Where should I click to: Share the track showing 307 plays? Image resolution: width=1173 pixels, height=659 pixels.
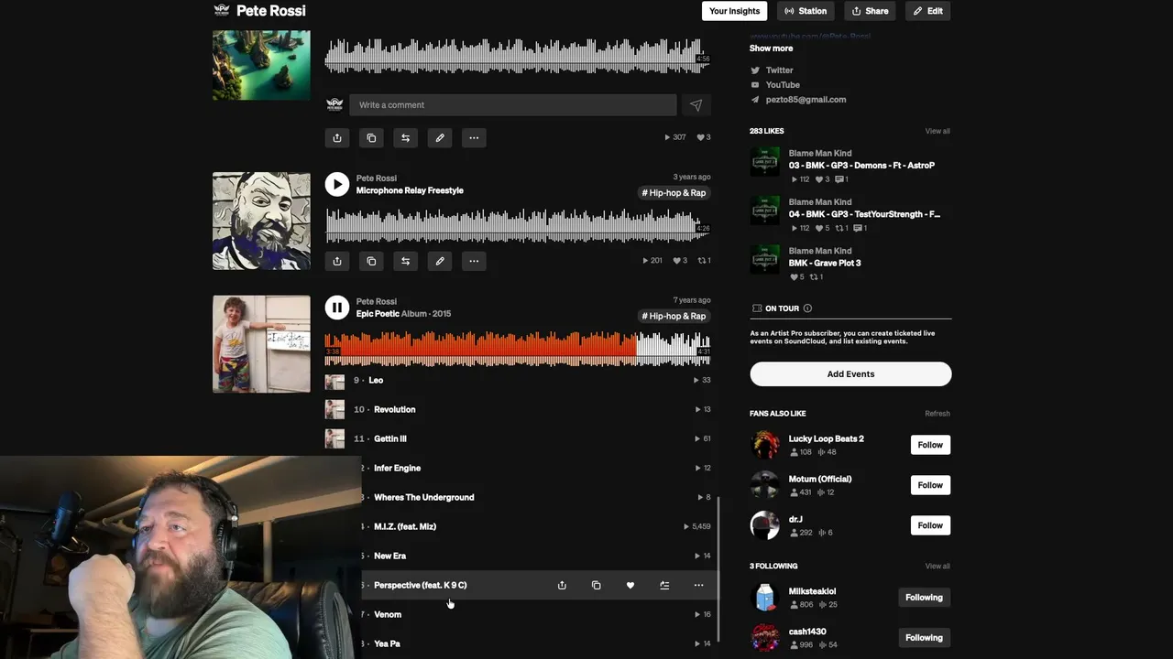(337, 138)
